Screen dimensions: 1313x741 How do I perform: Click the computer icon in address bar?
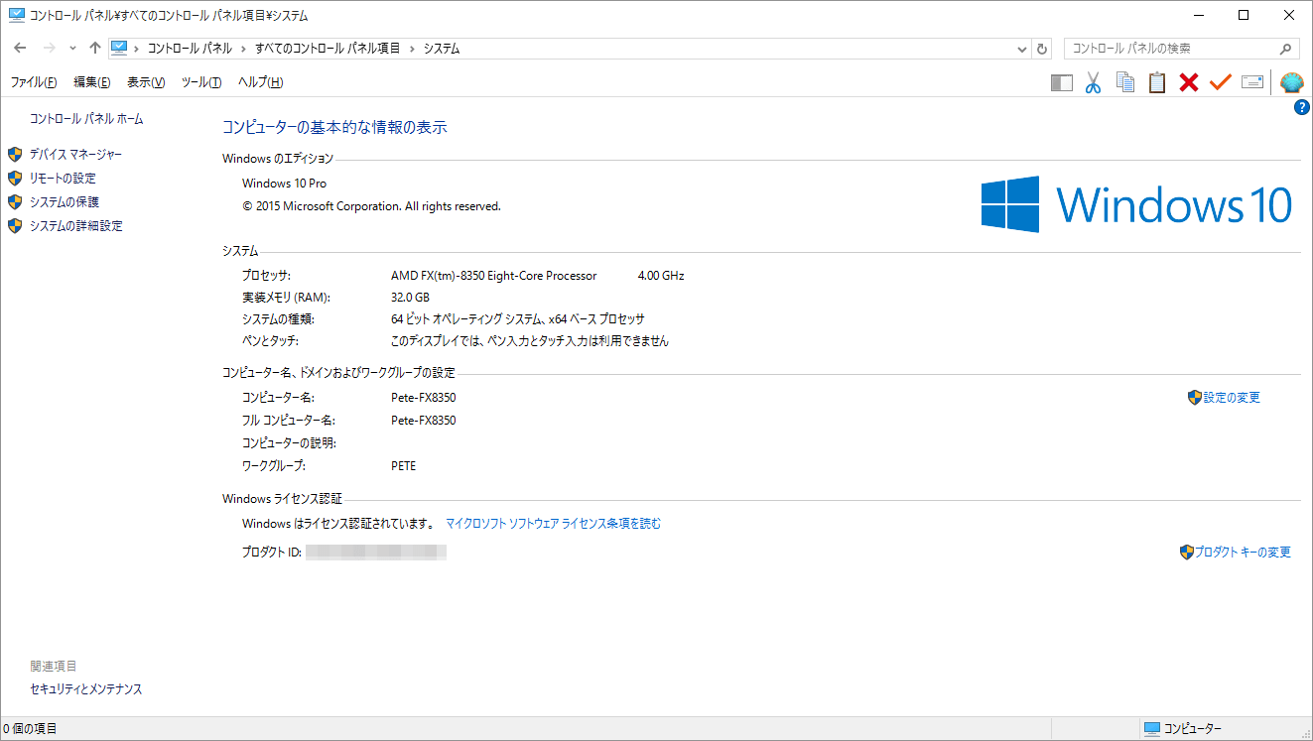pos(119,48)
